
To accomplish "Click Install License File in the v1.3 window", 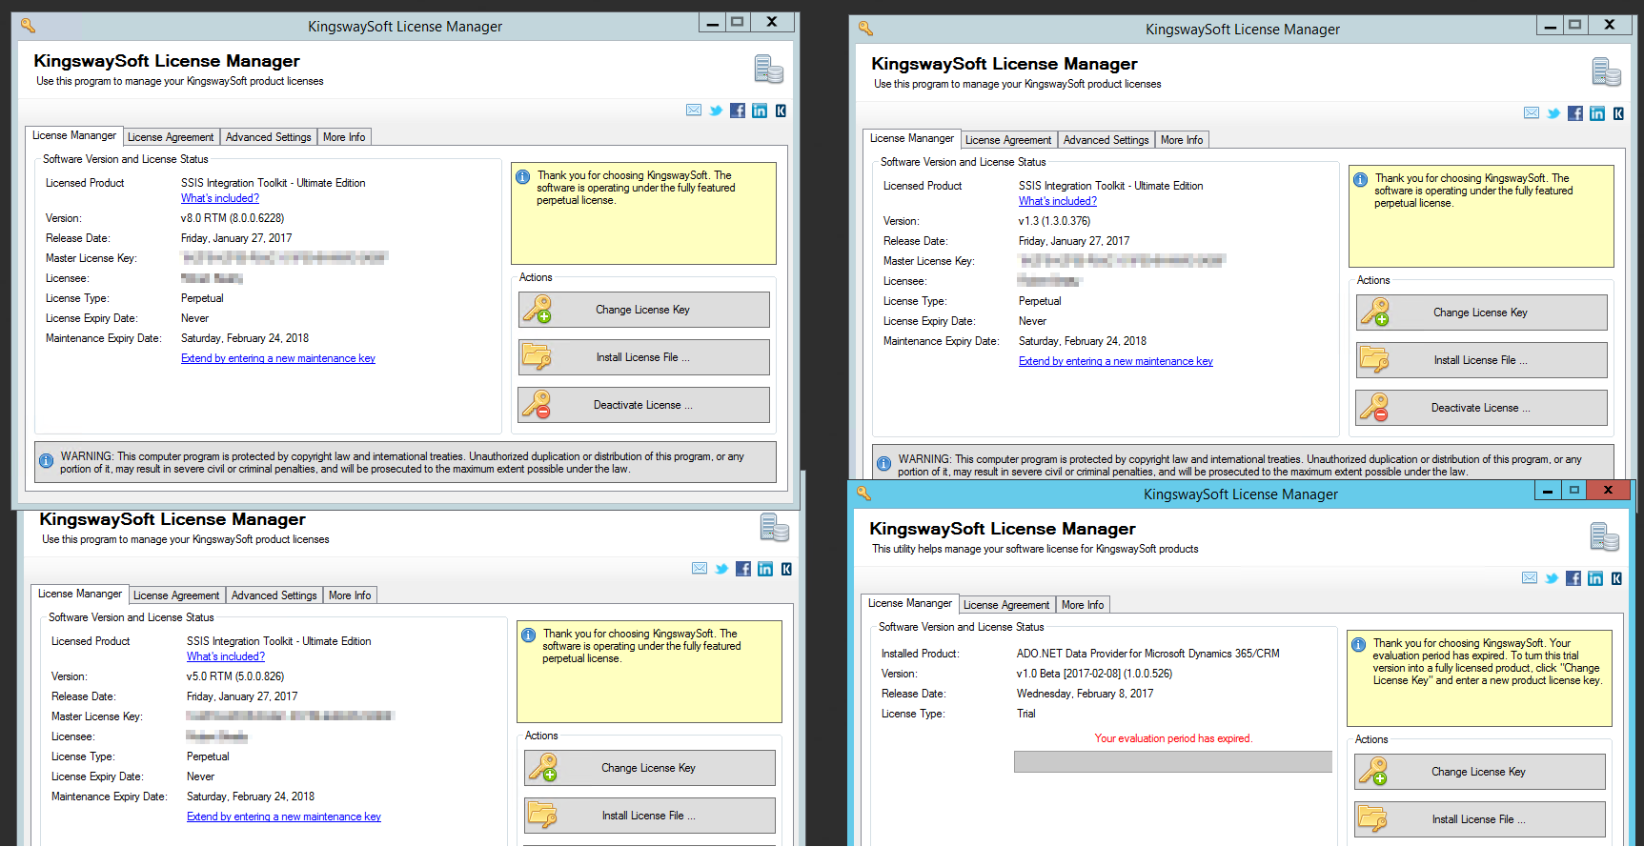I will pos(1482,360).
